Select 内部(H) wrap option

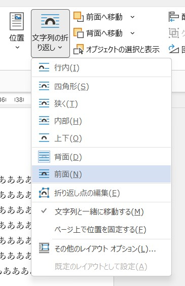(x=101, y=121)
